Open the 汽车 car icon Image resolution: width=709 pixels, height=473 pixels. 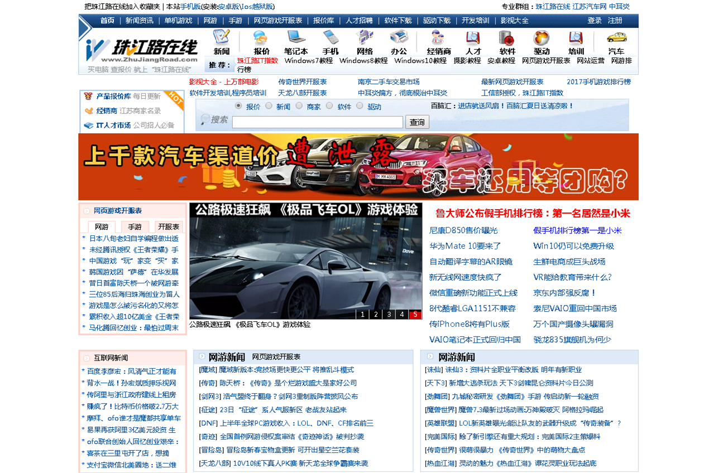[x=616, y=37]
